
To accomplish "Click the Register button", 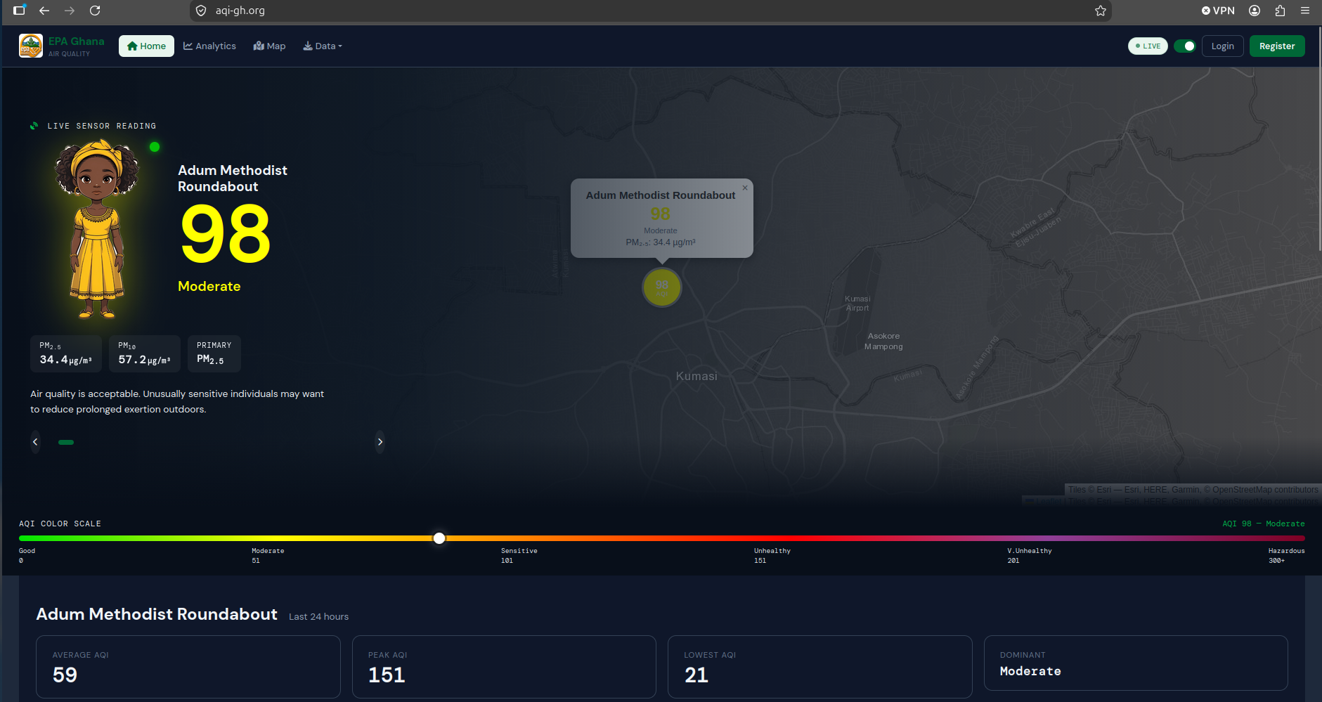I will coord(1277,46).
